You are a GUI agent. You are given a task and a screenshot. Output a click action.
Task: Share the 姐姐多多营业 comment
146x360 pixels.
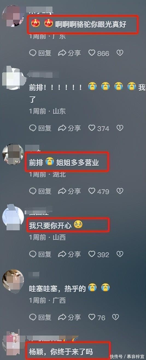[70, 191]
